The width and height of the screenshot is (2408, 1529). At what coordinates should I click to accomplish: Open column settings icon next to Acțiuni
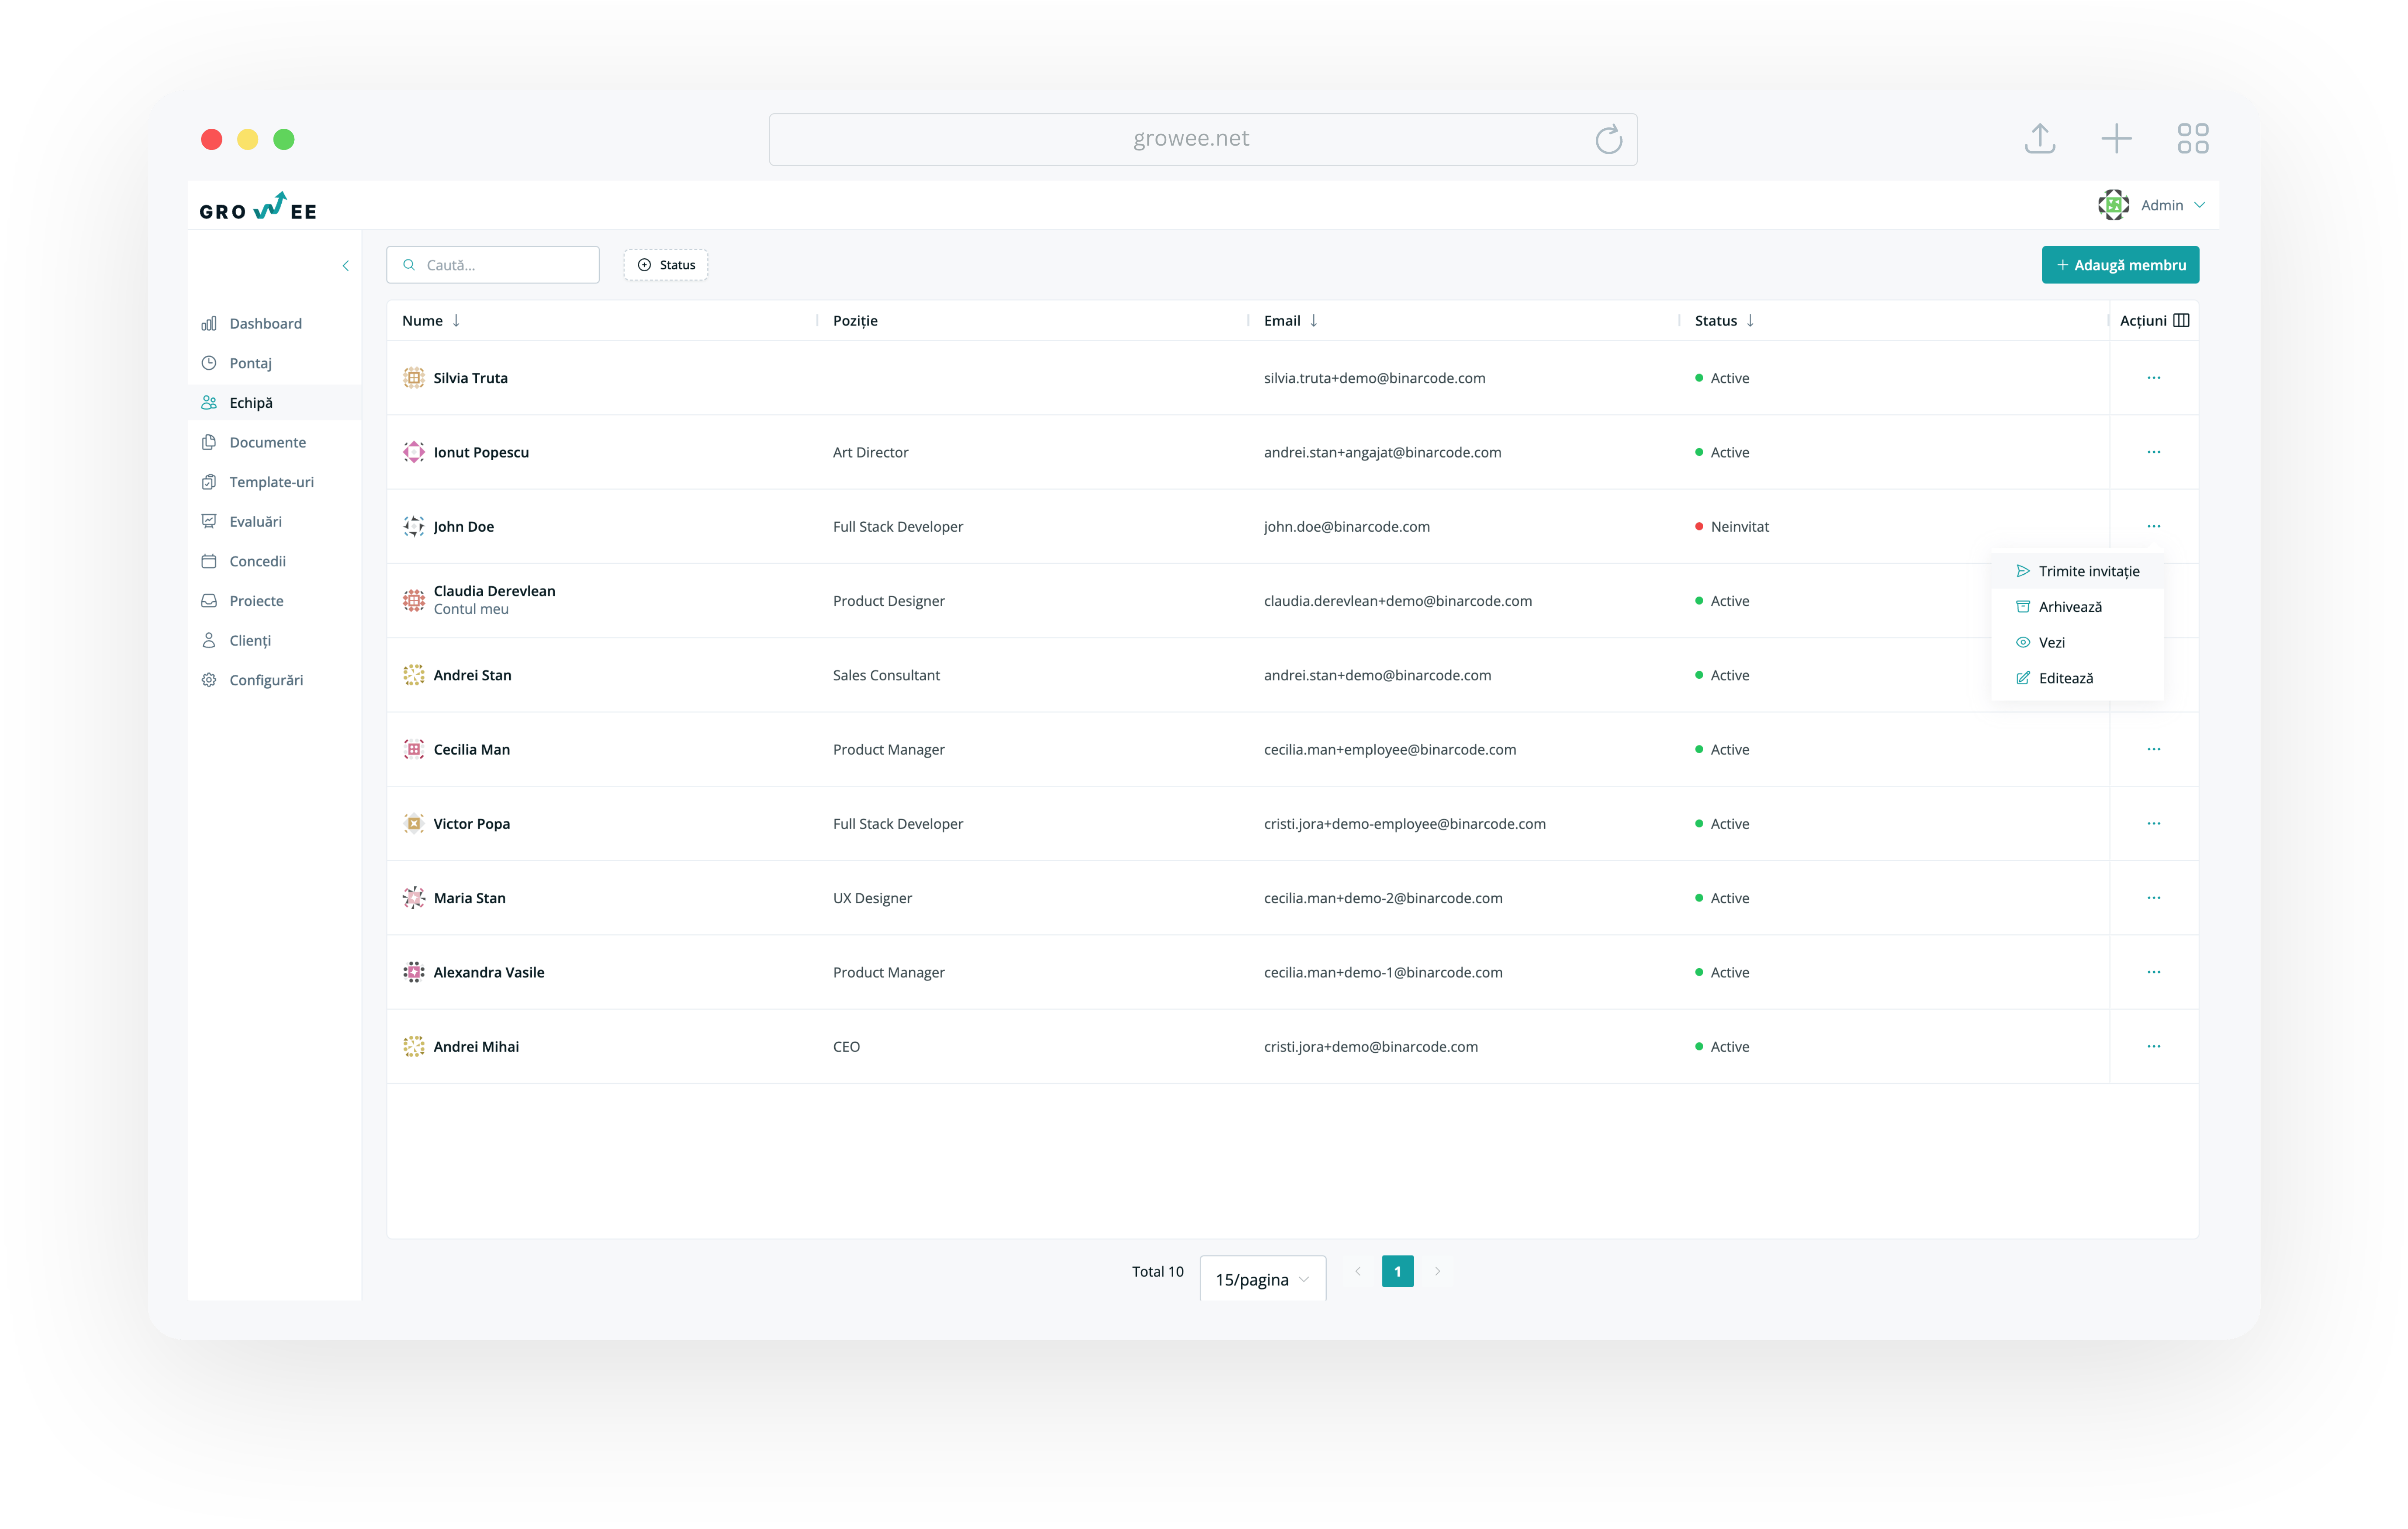[x=2181, y=321]
